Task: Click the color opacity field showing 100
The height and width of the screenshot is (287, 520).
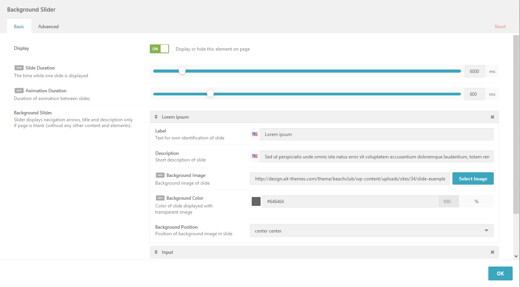Action: tap(449, 201)
